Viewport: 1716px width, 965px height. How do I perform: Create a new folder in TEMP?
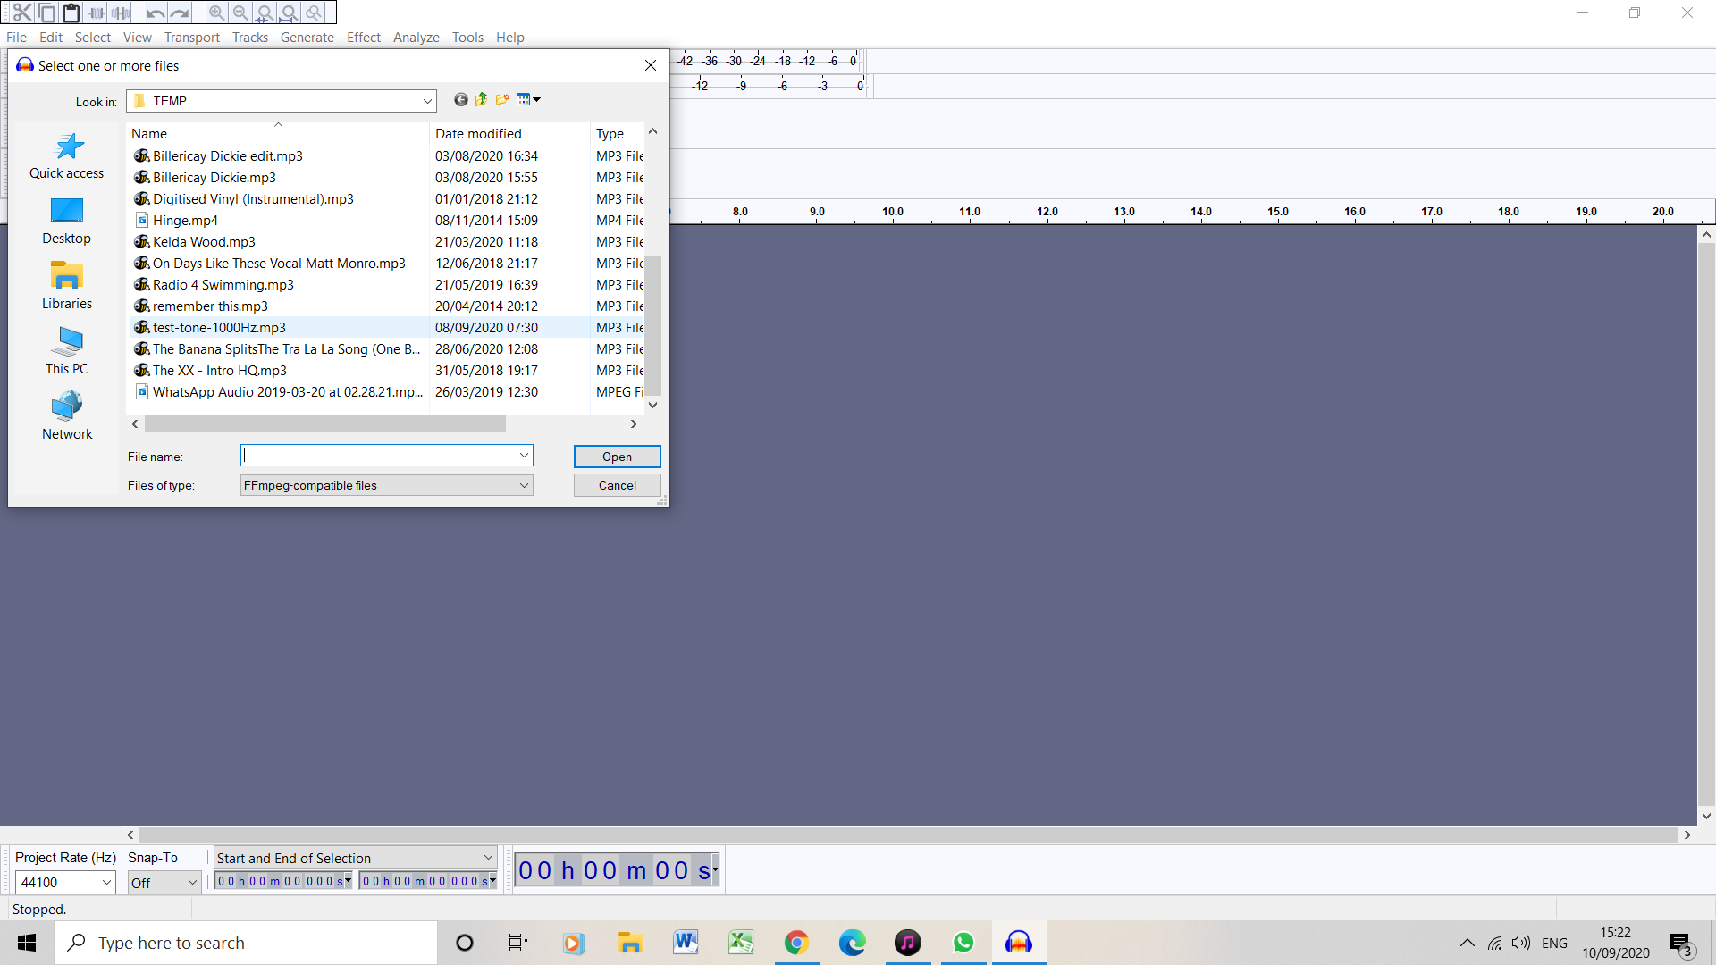click(x=502, y=100)
